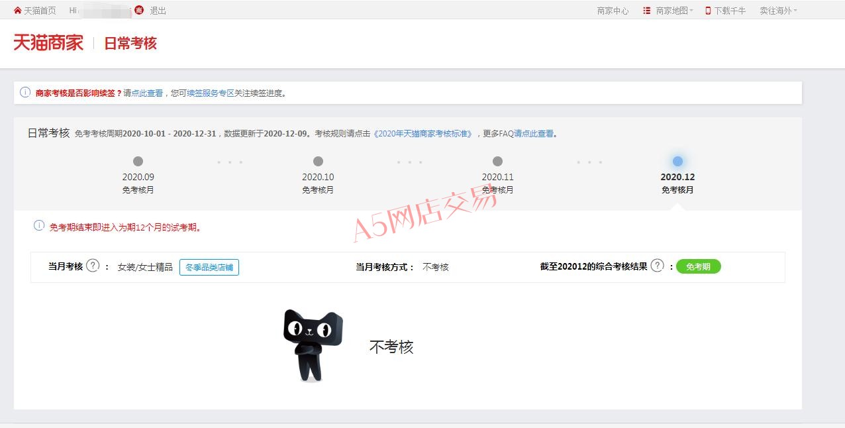Click the large 不考核 text beside the mascot
Screen dimensions: 845x428
(391, 347)
